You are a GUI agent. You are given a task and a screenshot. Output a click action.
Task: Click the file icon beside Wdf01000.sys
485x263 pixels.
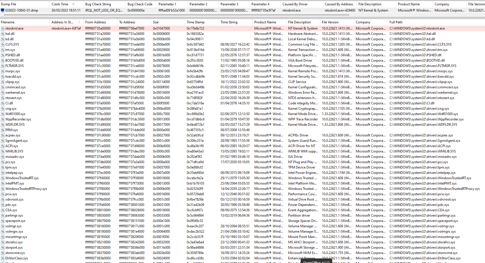click(x=3, y=114)
